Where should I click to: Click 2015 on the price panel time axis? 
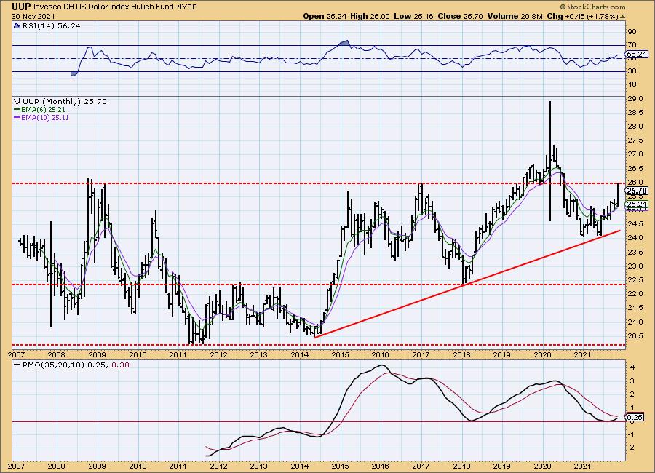340,355
